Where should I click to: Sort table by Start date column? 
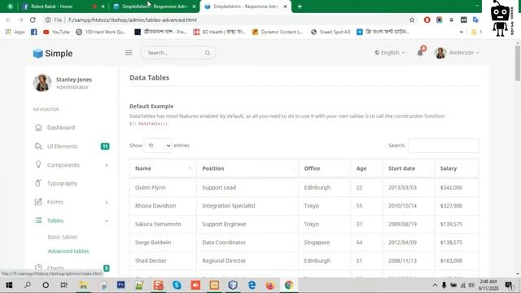tap(409, 168)
